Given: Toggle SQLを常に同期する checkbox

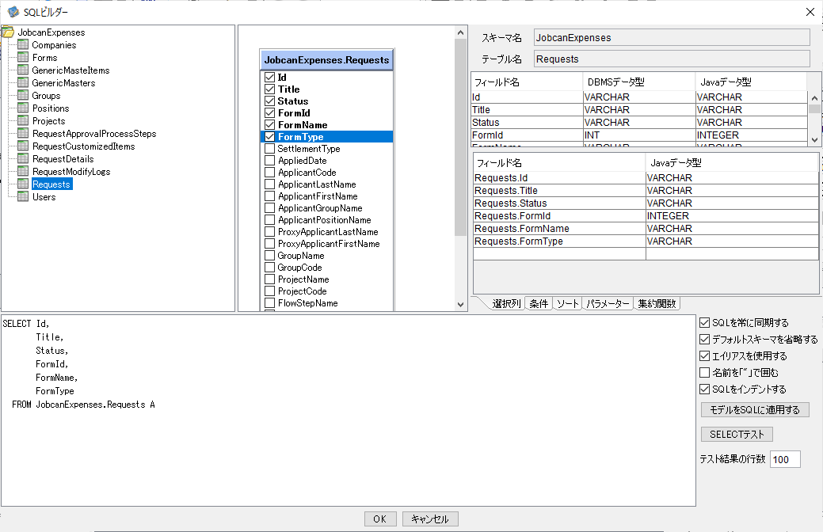Looking at the screenshot, I should click(705, 323).
